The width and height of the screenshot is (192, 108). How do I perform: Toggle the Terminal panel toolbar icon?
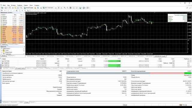pyautogui.click(x=18, y=8)
